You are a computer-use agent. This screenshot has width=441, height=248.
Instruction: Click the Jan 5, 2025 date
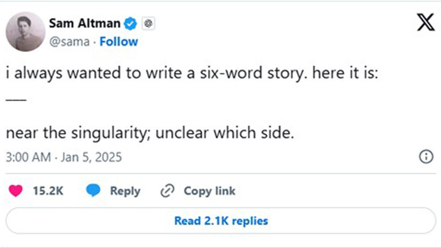tap(91, 157)
